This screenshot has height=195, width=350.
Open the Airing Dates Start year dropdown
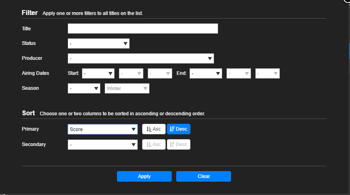[x=98, y=74]
